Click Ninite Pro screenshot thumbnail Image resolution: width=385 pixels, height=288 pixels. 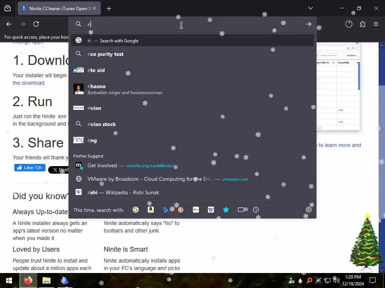(338, 87)
